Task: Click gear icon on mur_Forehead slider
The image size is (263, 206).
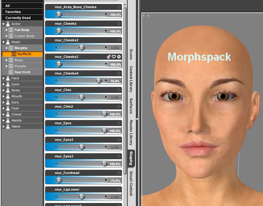Action: click(119, 173)
